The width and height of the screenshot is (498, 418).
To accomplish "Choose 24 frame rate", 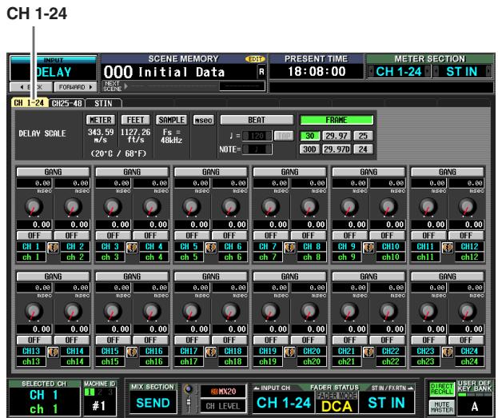I will (x=363, y=149).
